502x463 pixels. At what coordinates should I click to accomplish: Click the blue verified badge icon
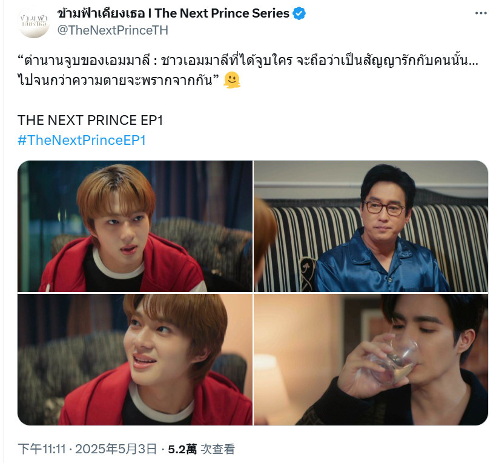[x=299, y=13]
